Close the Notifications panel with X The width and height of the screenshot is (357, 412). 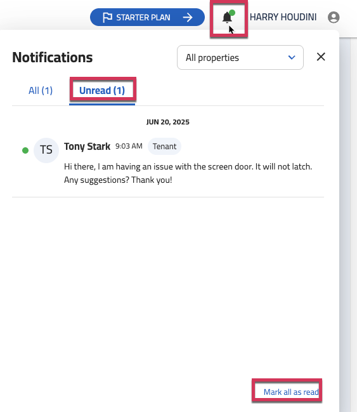click(x=321, y=56)
